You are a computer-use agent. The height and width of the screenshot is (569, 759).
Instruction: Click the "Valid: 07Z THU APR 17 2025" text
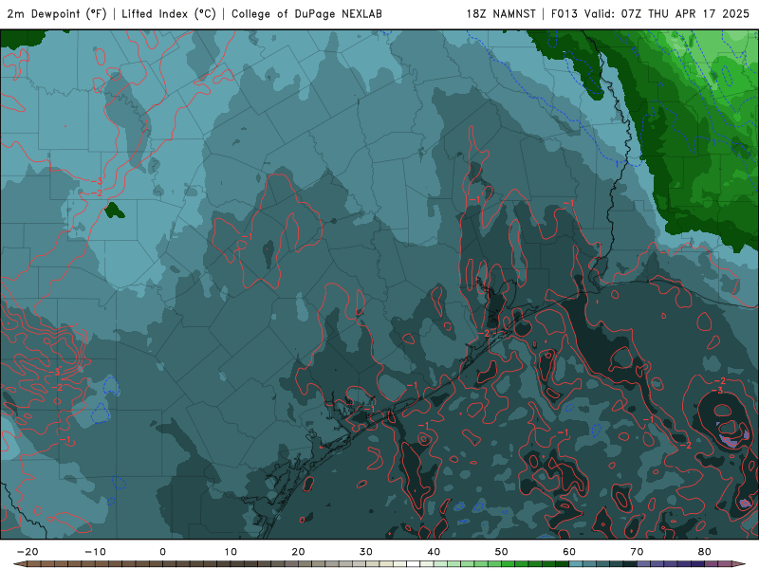pyautogui.click(x=667, y=14)
